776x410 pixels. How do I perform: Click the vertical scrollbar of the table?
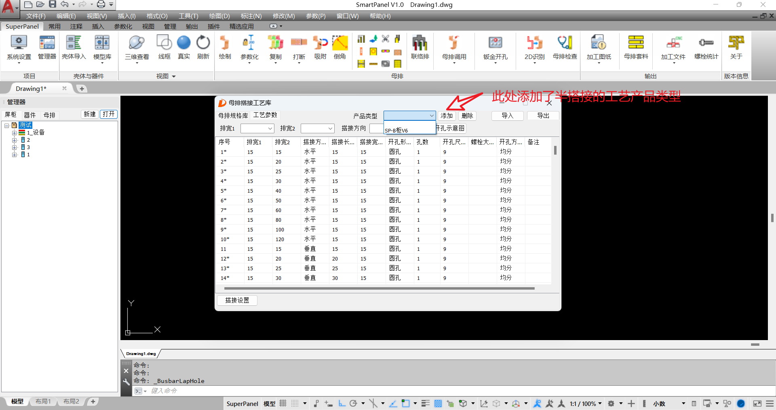click(555, 150)
